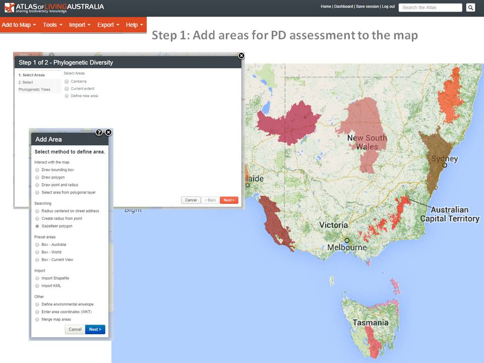Open the Add to Map dropdown
This screenshot has height=363, width=484.
point(19,25)
